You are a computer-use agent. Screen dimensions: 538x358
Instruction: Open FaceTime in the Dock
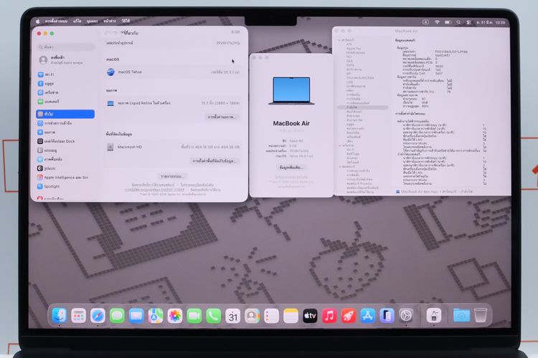click(x=194, y=316)
